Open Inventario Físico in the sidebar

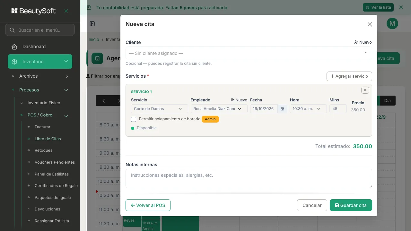[44, 103]
